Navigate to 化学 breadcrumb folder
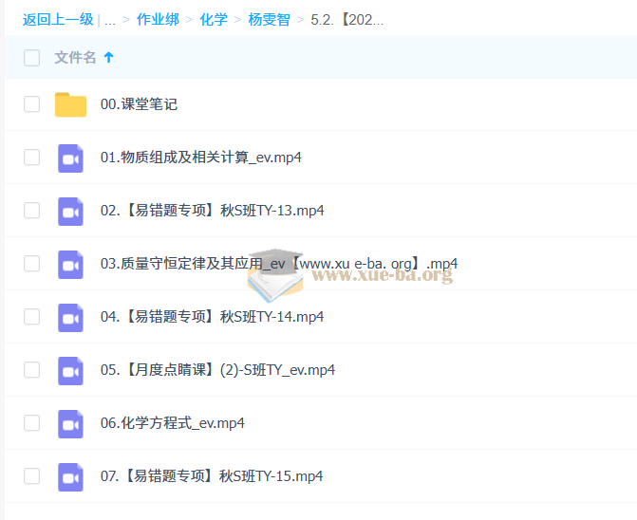 coord(214,19)
